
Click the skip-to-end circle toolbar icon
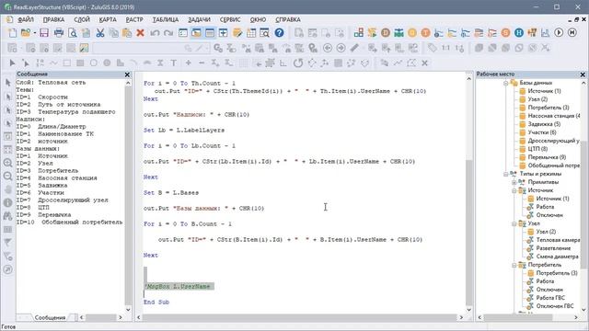click(x=572, y=33)
